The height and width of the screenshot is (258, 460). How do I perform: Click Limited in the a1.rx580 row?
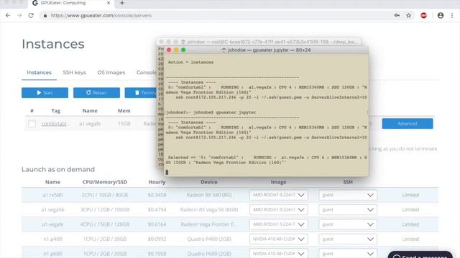(x=410, y=195)
